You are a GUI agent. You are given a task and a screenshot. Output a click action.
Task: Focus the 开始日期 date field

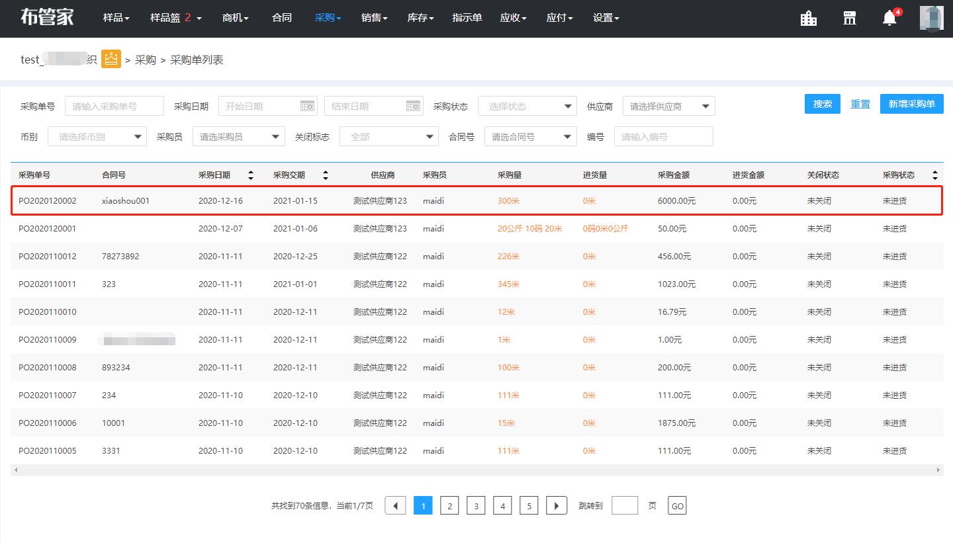(268, 106)
